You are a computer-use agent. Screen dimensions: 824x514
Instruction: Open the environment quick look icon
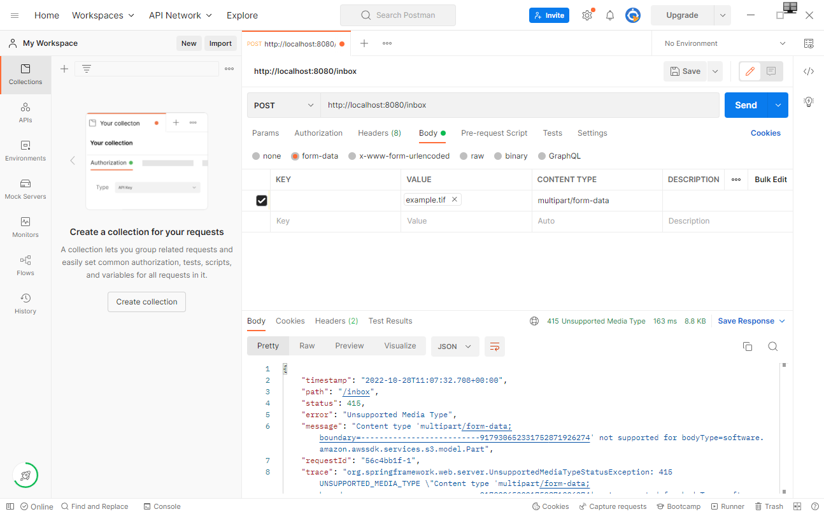tap(809, 43)
